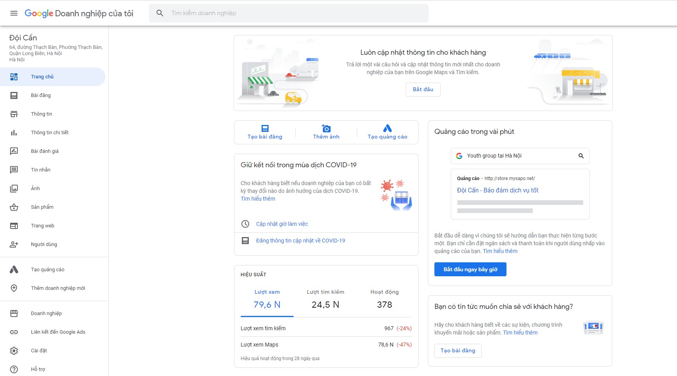Viewport: 677px width, 376px height.
Task: Click the Tin nhắn message icon
Action: point(14,170)
